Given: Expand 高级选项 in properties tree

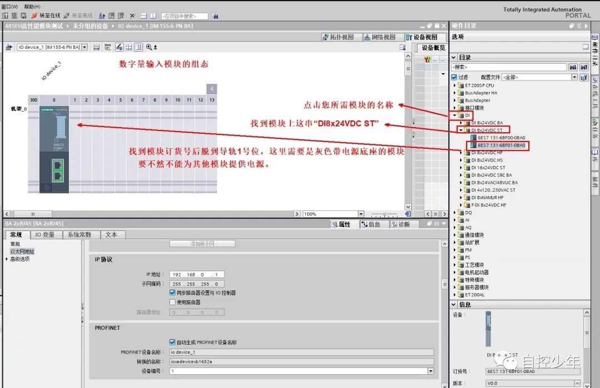Looking at the screenshot, I should coord(7,259).
